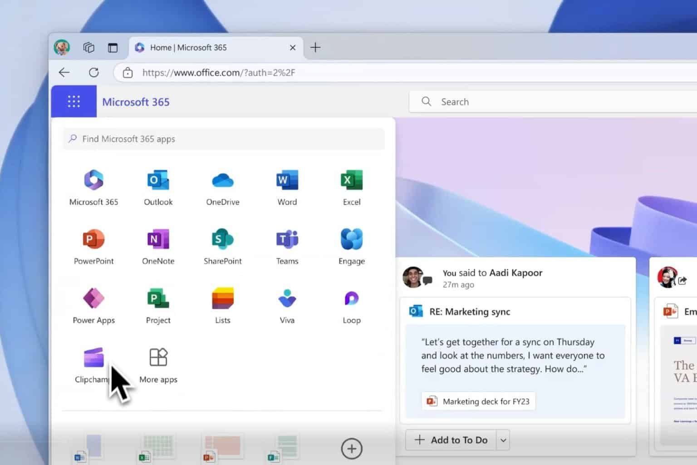The height and width of the screenshot is (465, 697).
Task: Click the Microsoft 365 header title
Action: [x=136, y=102]
